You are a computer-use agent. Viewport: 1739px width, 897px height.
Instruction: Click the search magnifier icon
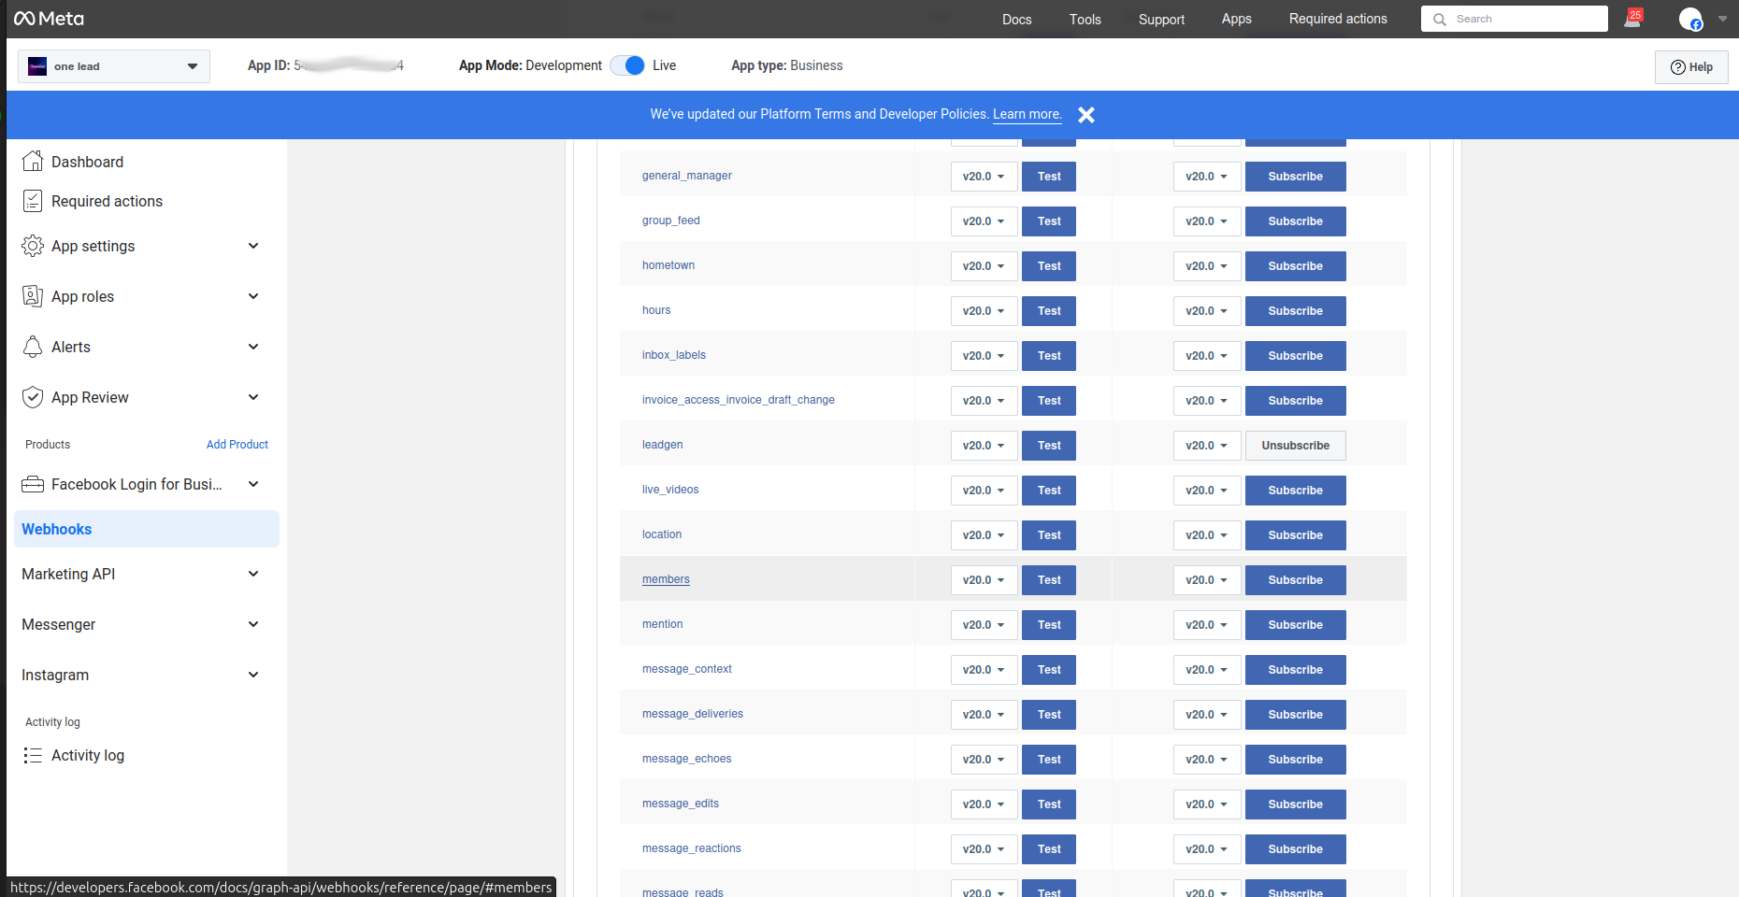(x=1440, y=19)
